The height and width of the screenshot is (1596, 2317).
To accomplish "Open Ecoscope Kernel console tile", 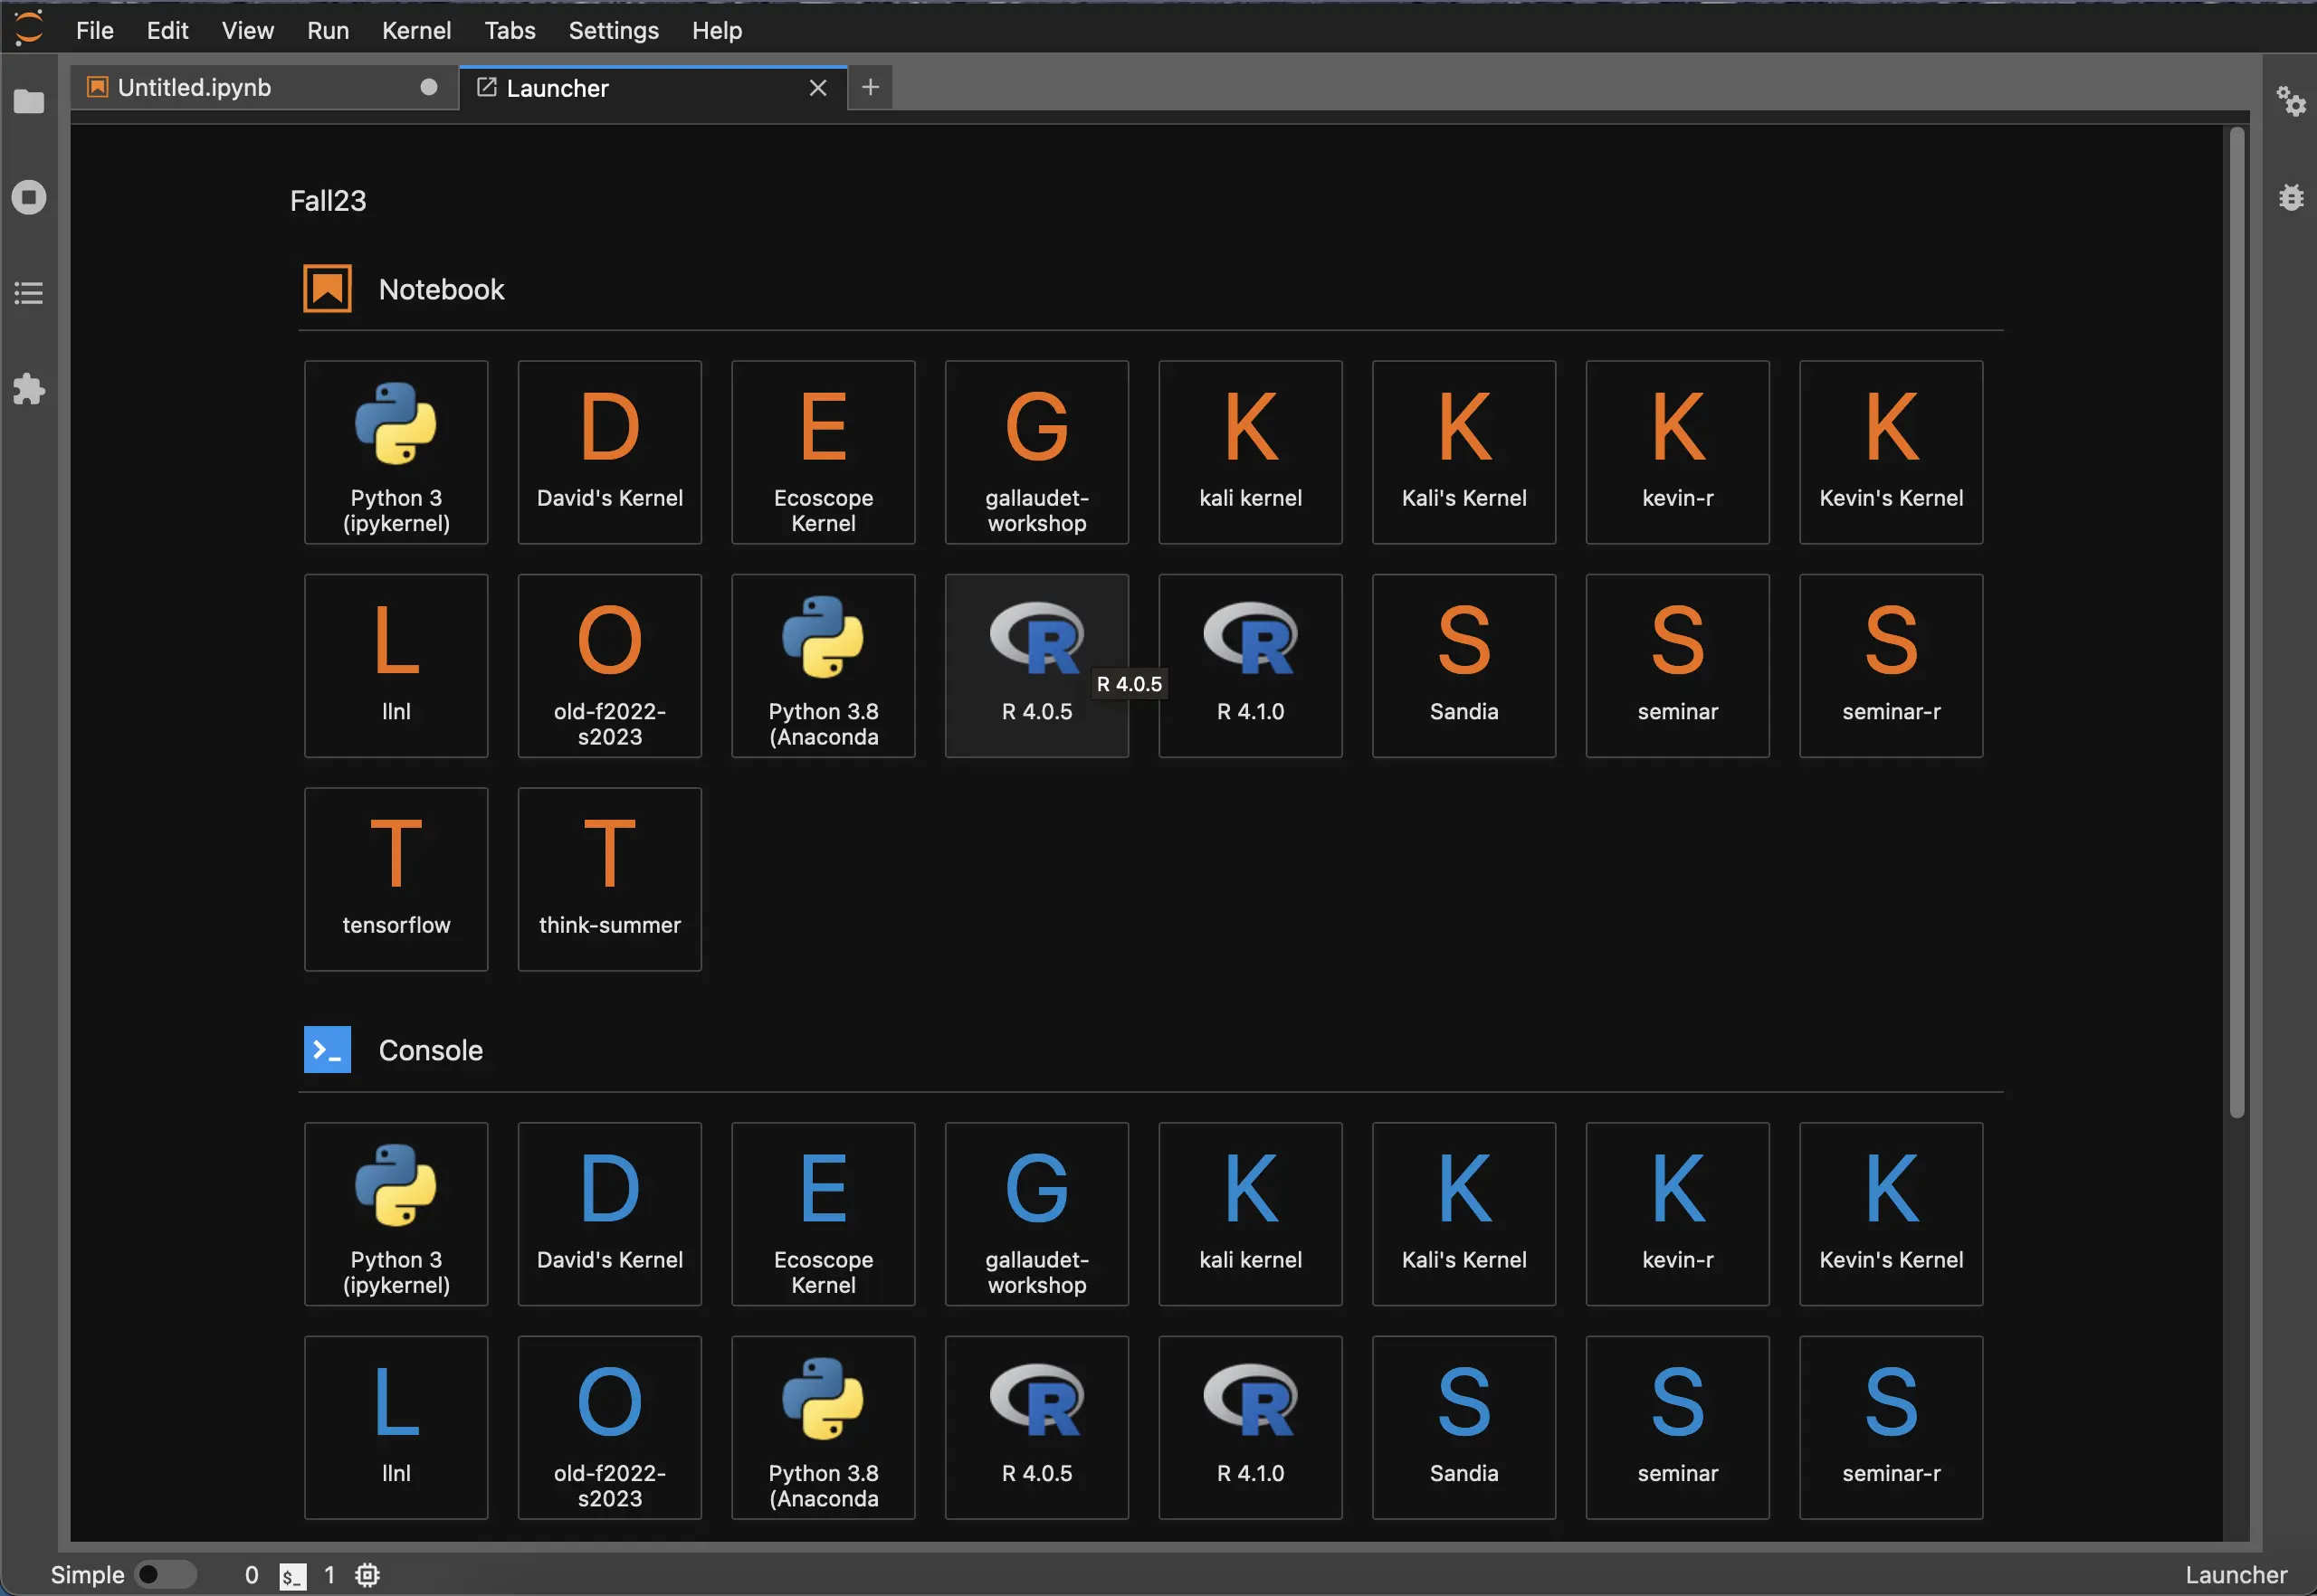I will pos(824,1214).
